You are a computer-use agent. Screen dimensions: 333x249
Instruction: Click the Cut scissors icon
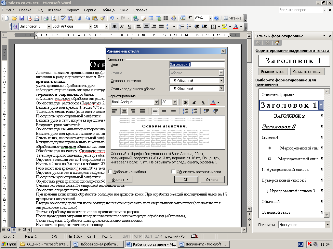pos(80,18)
